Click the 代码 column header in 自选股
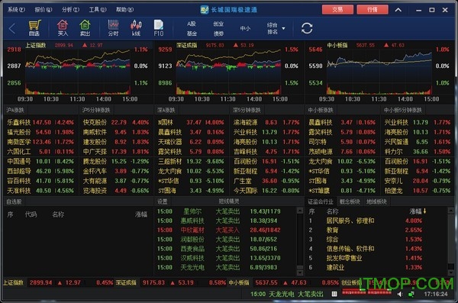458x303 pixels. coord(31,214)
